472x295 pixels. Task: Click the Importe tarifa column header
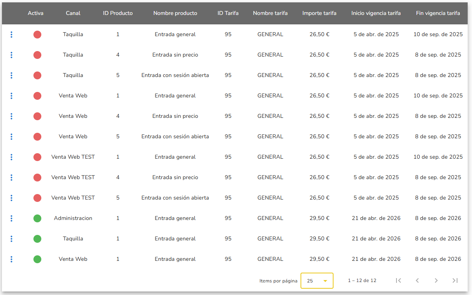pos(319,13)
